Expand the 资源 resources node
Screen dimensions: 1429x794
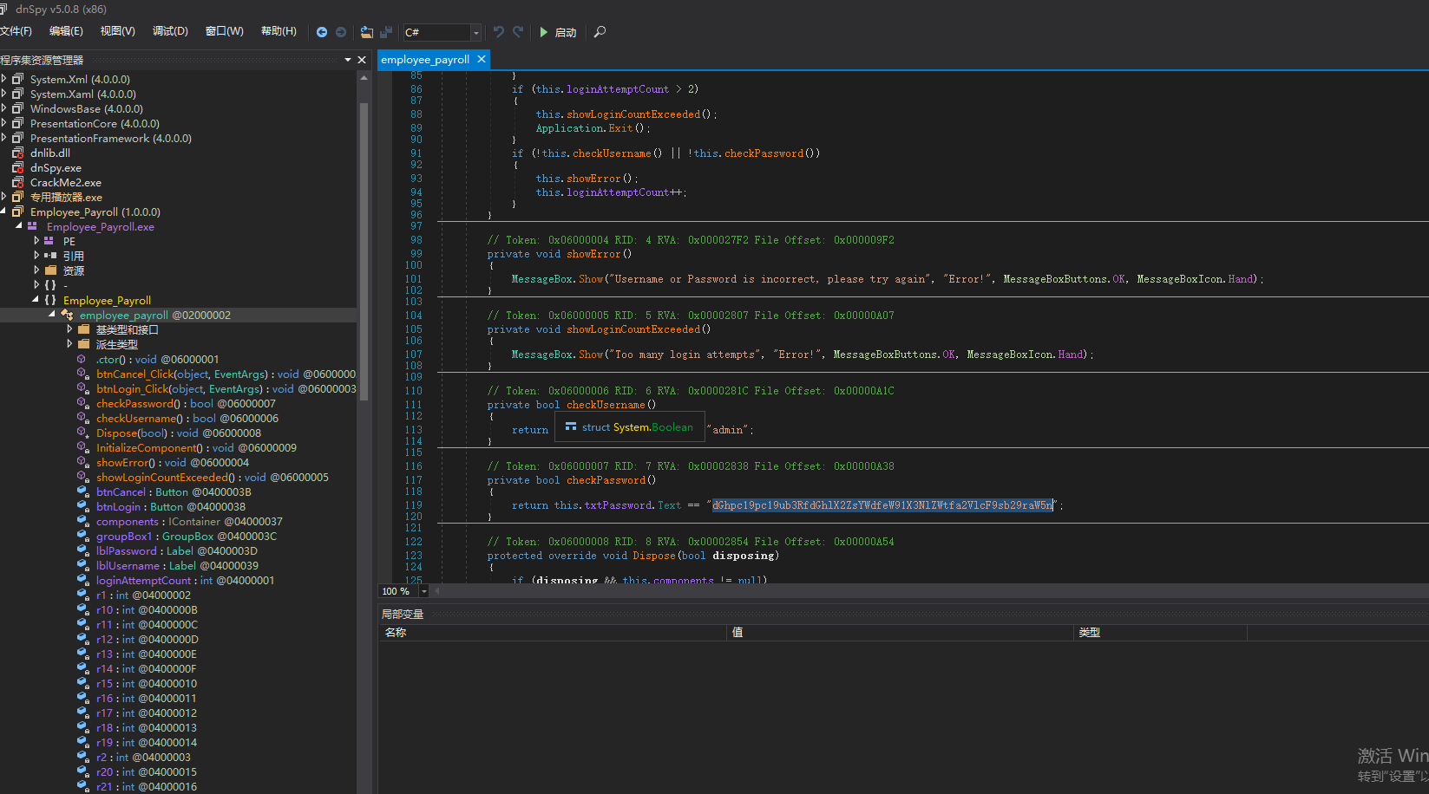36,270
